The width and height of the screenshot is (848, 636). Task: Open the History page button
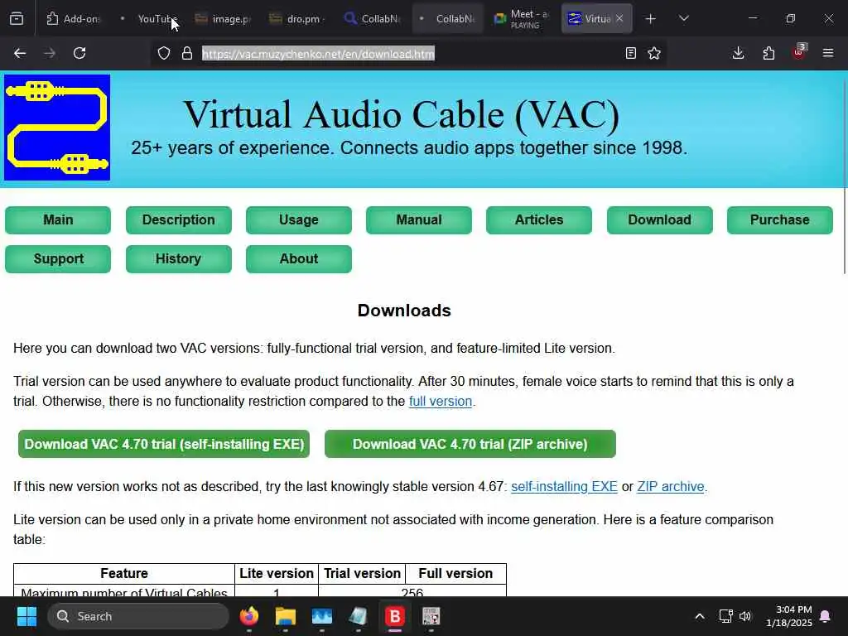tap(179, 258)
